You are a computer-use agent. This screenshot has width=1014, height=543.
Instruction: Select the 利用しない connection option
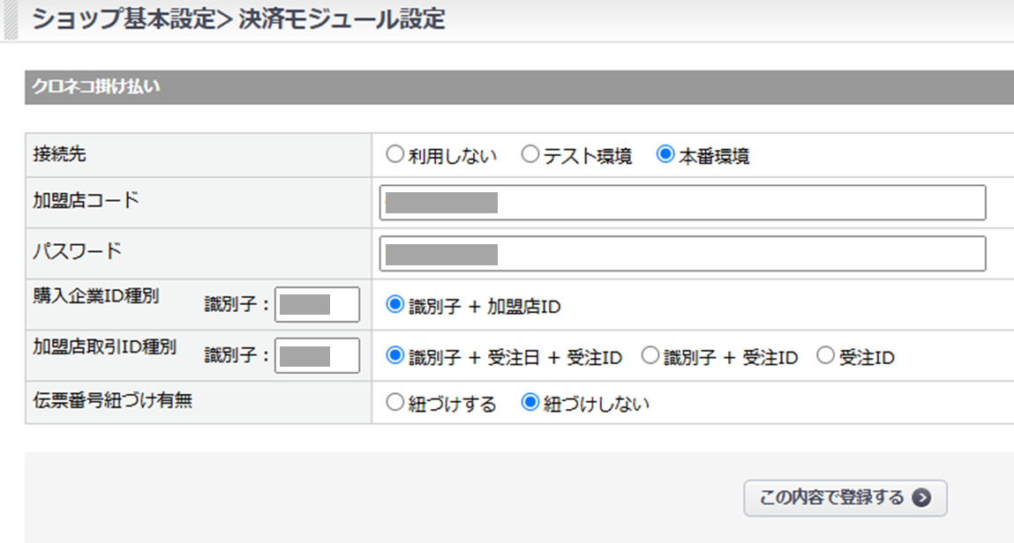coord(394,156)
